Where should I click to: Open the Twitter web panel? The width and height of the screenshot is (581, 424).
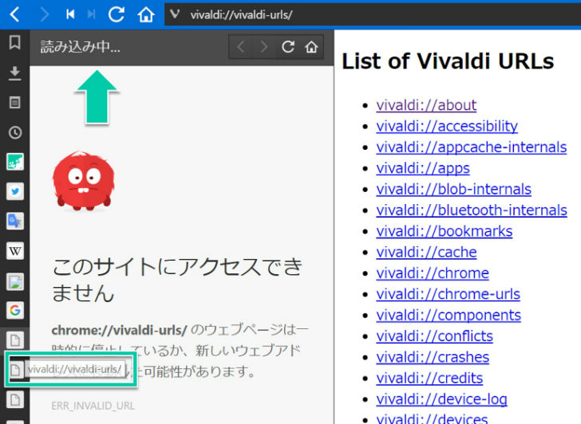pyautogui.click(x=15, y=191)
